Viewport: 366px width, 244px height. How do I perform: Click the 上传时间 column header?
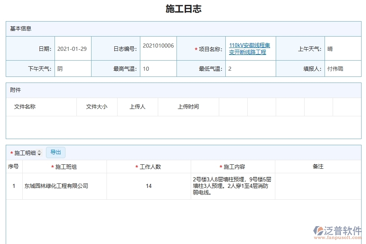click(x=189, y=107)
